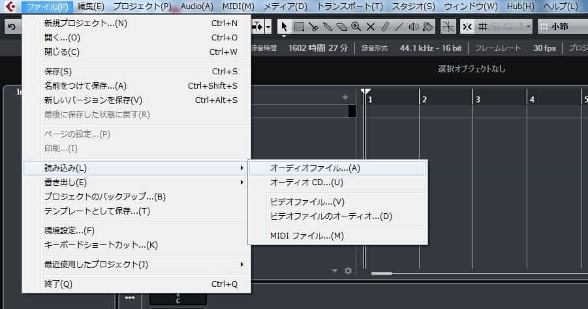Open the Auto-Scroll settings dropdown arrow

coord(268,27)
